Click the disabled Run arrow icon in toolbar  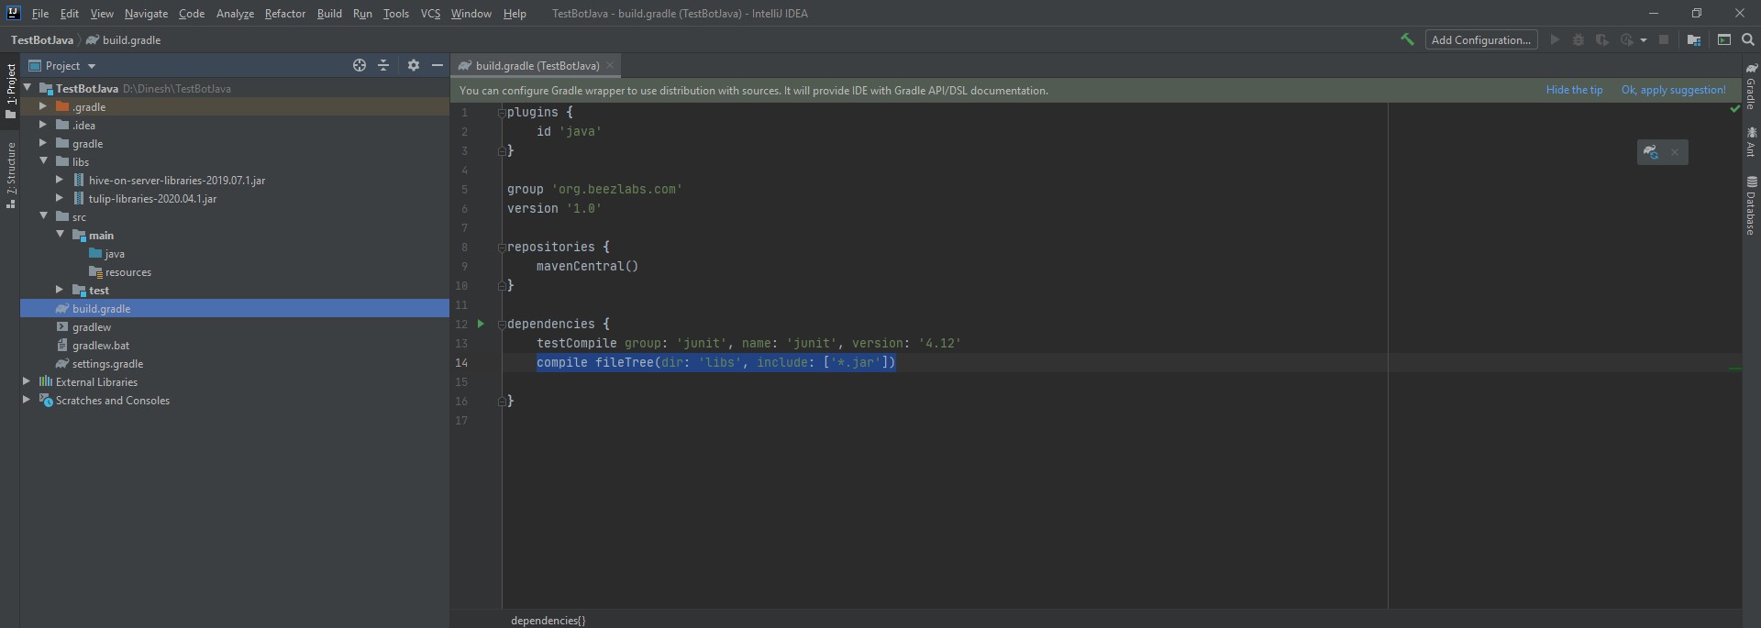(1555, 39)
